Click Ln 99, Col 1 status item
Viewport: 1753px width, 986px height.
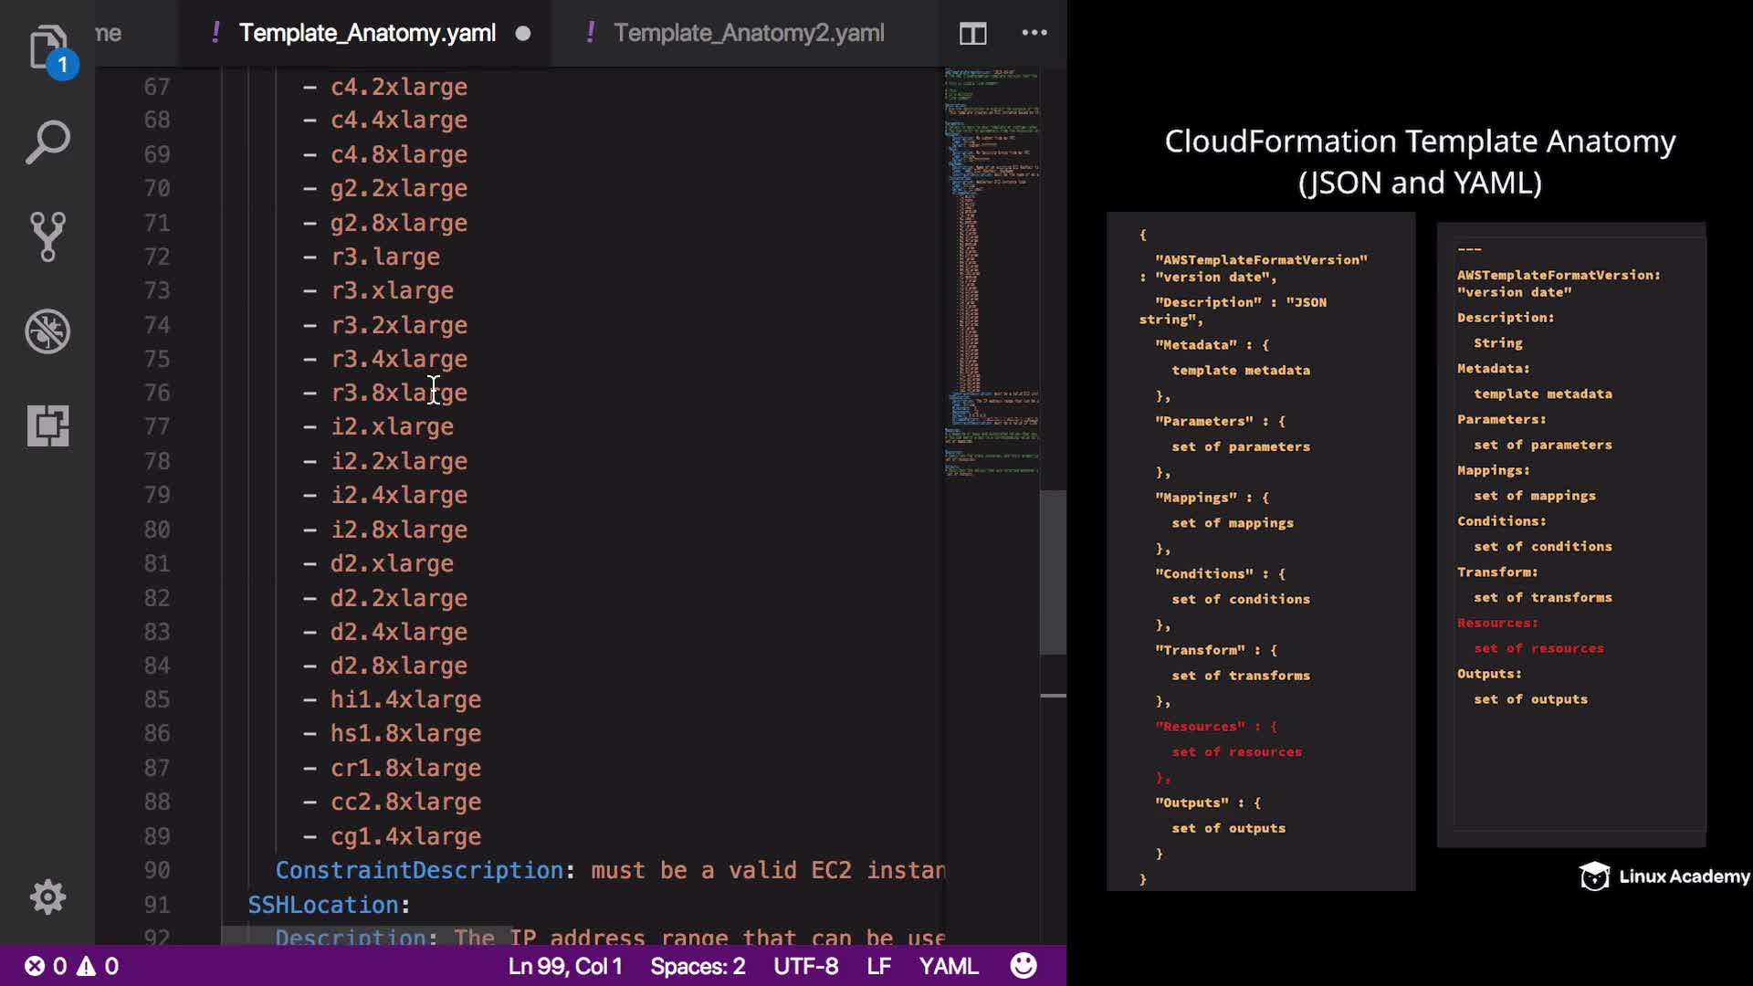[x=564, y=965]
